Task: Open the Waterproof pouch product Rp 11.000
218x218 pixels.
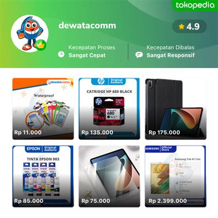Action: (x=43, y=109)
